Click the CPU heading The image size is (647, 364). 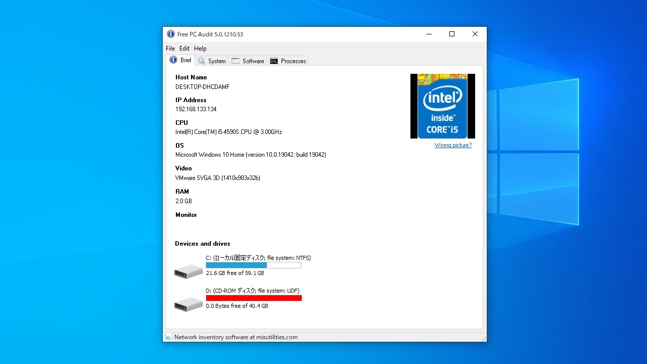click(x=181, y=123)
